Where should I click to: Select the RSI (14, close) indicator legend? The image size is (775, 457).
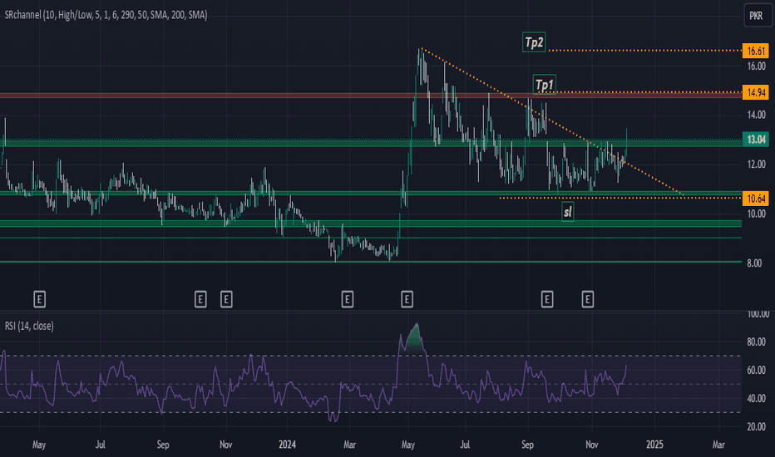[29, 326]
